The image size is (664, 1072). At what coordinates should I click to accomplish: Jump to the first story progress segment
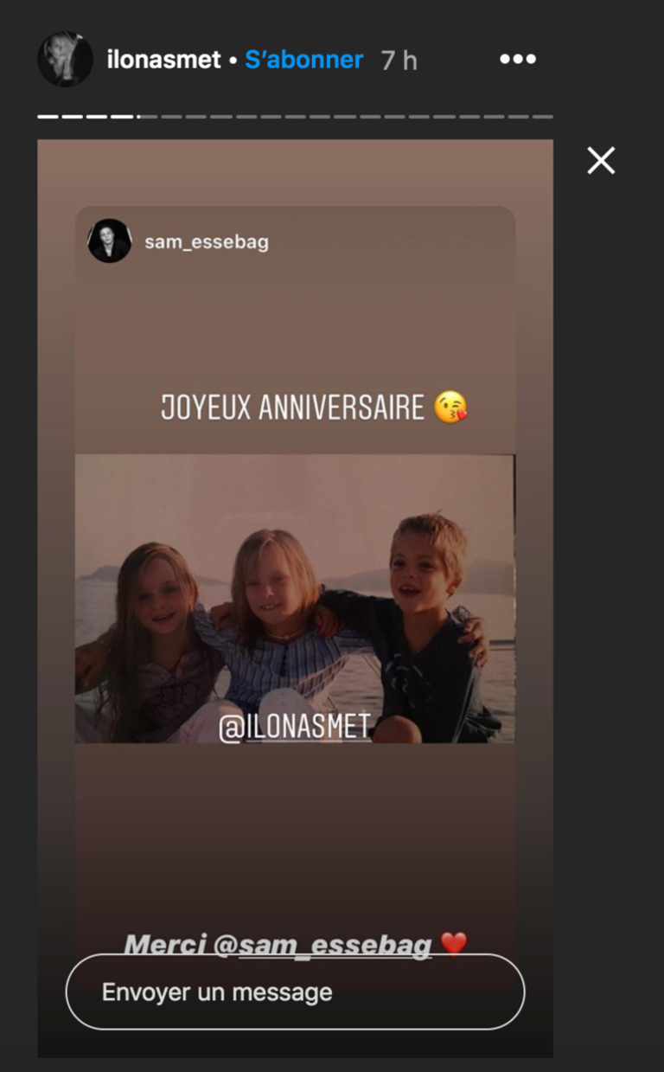48,116
